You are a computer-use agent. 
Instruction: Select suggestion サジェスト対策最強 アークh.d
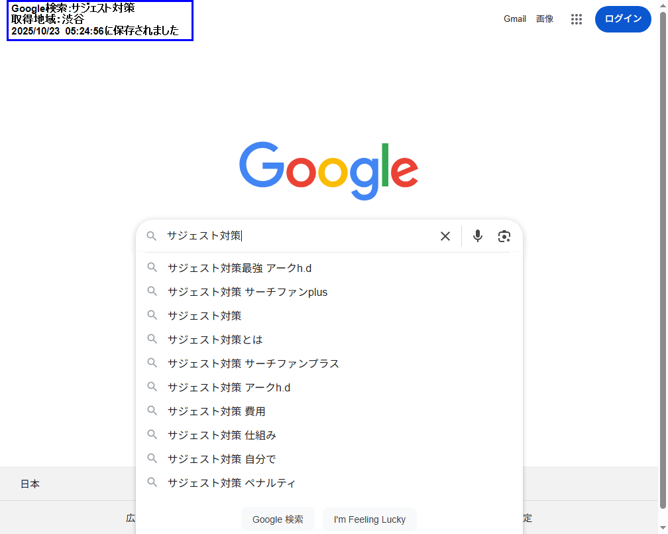[x=239, y=268]
